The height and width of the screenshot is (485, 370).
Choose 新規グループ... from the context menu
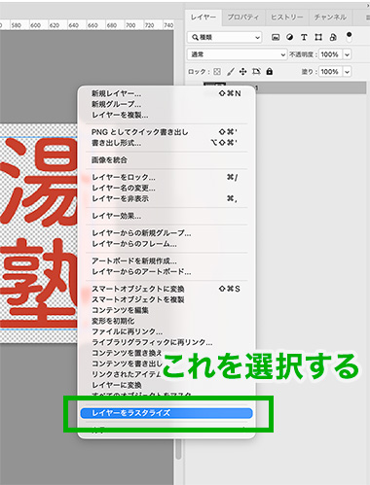point(166,104)
